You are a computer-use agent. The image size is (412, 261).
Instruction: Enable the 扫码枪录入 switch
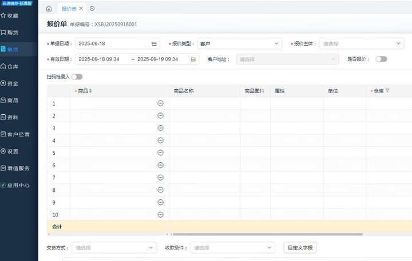[77, 77]
